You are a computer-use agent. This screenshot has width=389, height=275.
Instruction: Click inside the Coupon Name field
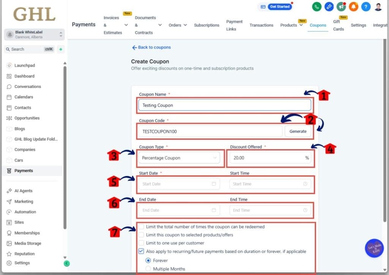pos(224,105)
